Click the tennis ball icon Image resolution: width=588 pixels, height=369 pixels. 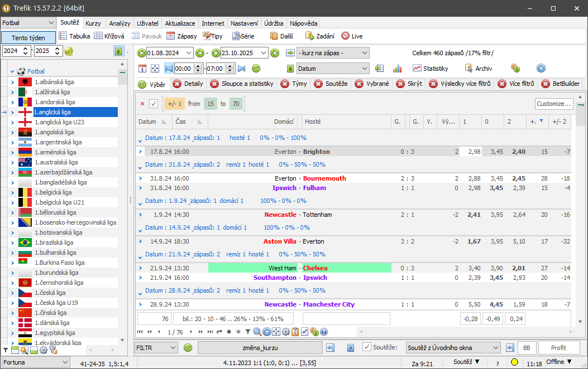click(x=69, y=51)
